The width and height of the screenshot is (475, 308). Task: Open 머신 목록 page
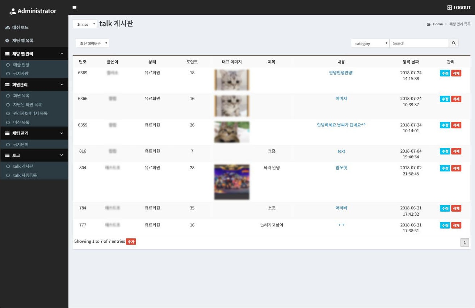pyautogui.click(x=21, y=122)
